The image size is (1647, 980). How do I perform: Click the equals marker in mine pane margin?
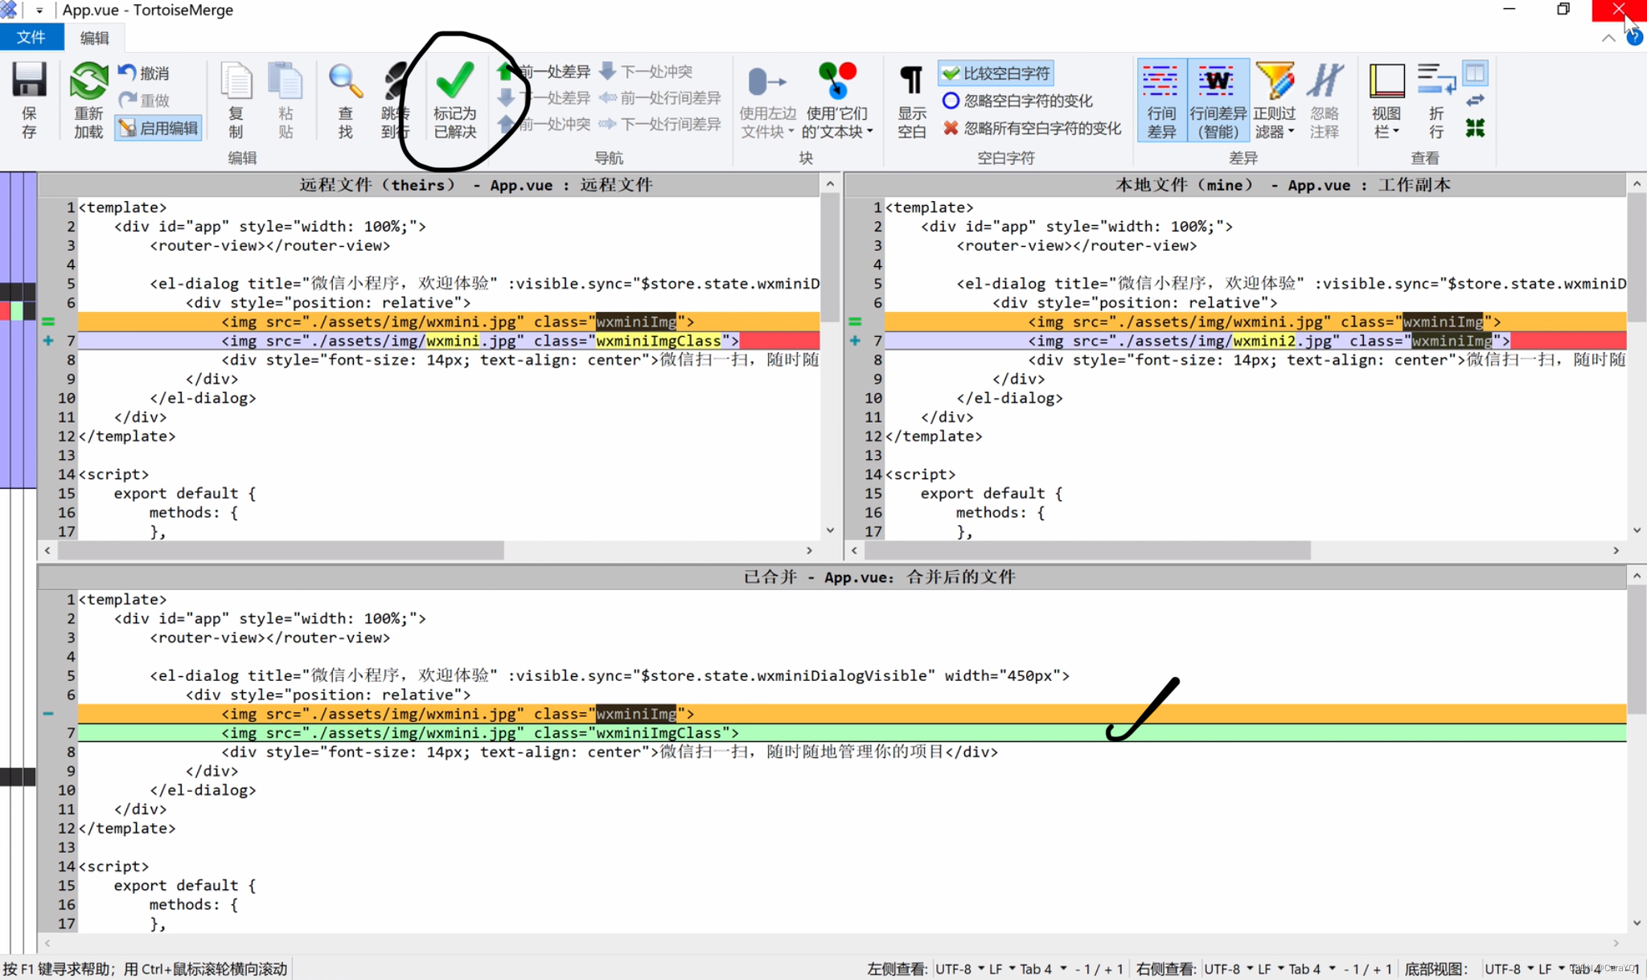(x=855, y=322)
